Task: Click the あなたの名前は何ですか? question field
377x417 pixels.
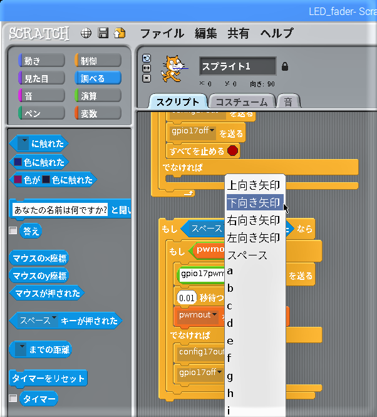Action: pos(60,210)
